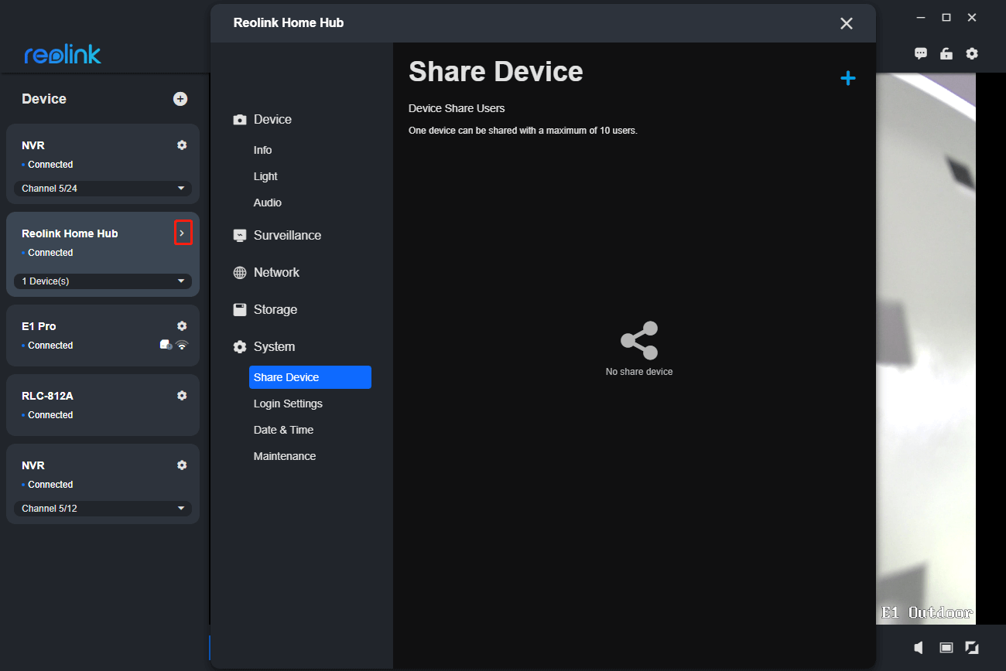The height and width of the screenshot is (671, 1006).
Task: Expand 1 Device(s) dropdown
Action: pyautogui.click(x=103, y=281)
